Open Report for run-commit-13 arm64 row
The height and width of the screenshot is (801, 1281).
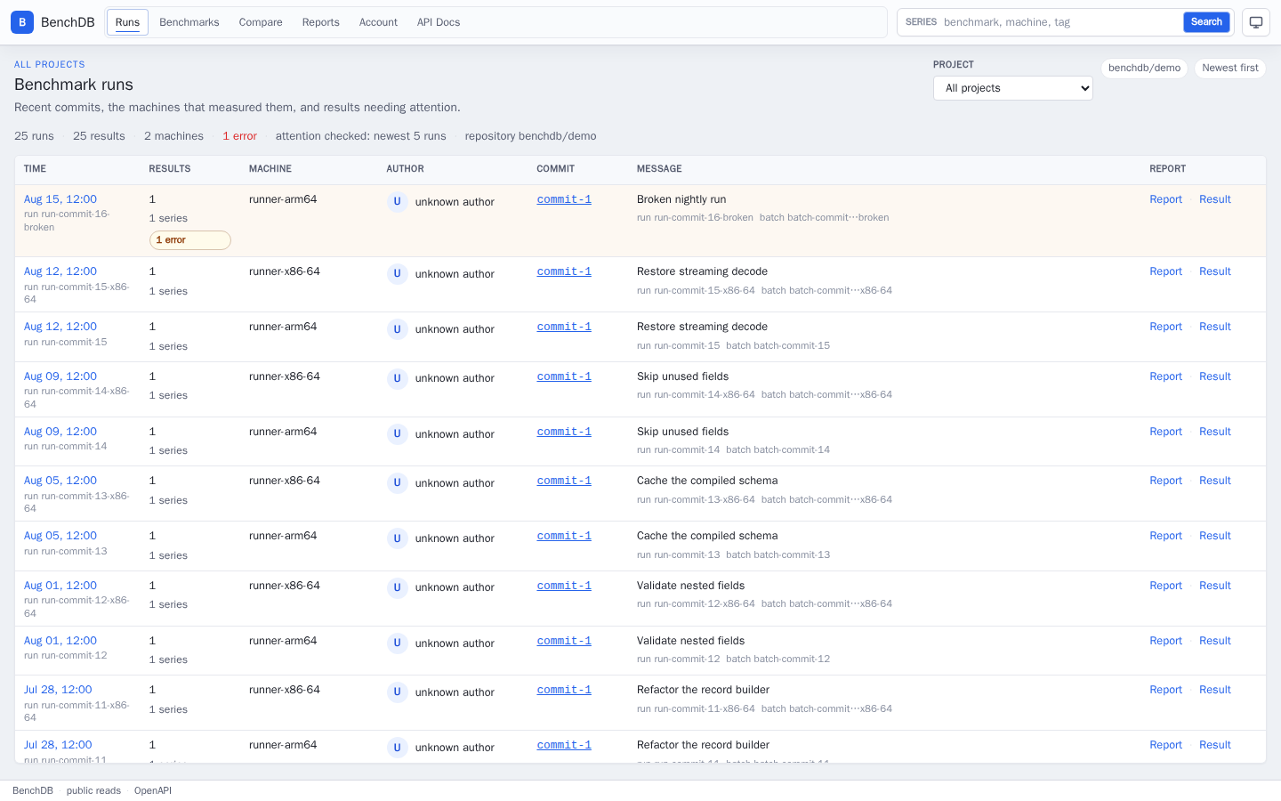[1165, 536]
